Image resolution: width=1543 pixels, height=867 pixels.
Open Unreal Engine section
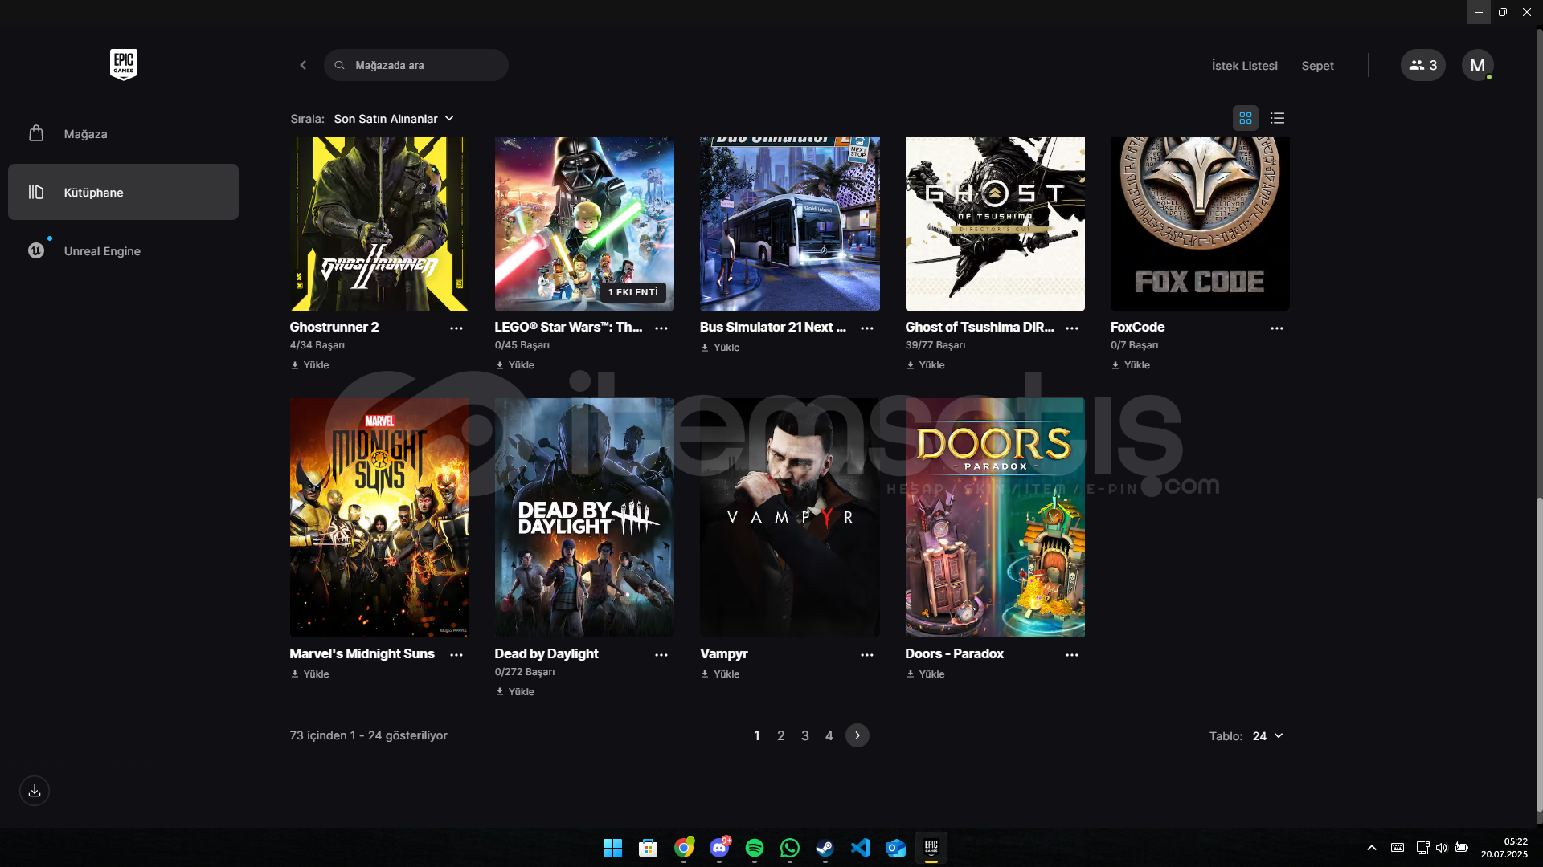click(x=123, y=250)
